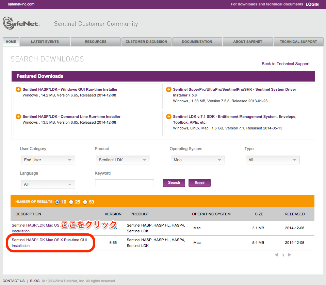Expand the Product dropdown showing Sentinel LDK
326x285 pixels.
click(x=123, y=160)
